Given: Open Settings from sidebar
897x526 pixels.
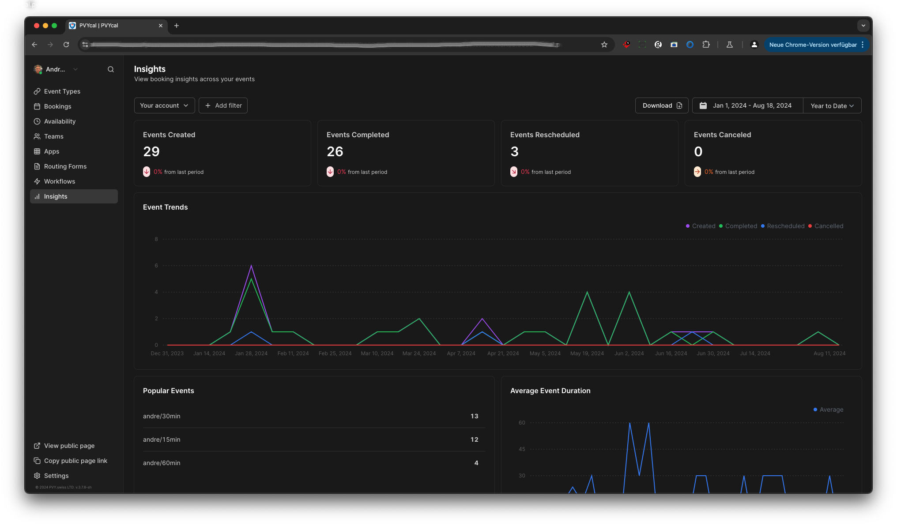Looking at the screenshot, I should click(74, 476).
